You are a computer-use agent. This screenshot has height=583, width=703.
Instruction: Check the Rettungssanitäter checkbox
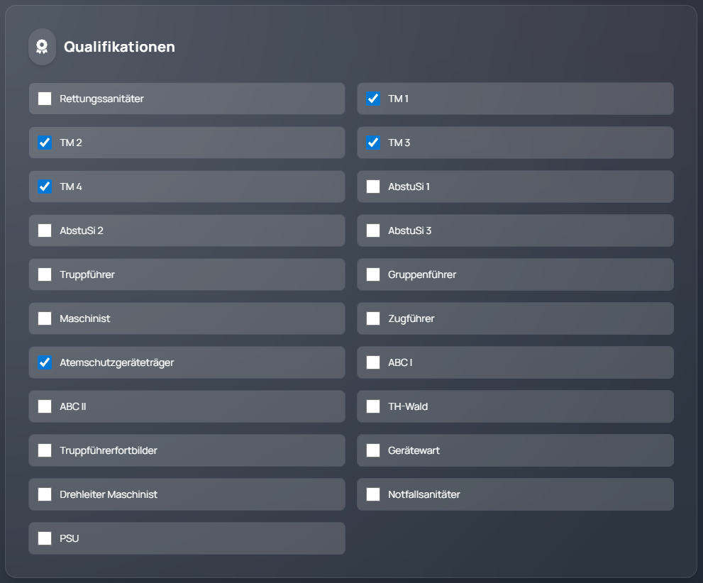(x=44, y=99)
